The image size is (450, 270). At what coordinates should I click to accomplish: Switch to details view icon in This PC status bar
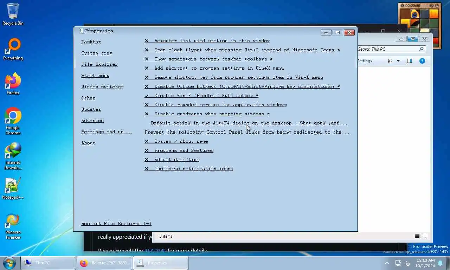pyautogui.click(x=417, y=236)
